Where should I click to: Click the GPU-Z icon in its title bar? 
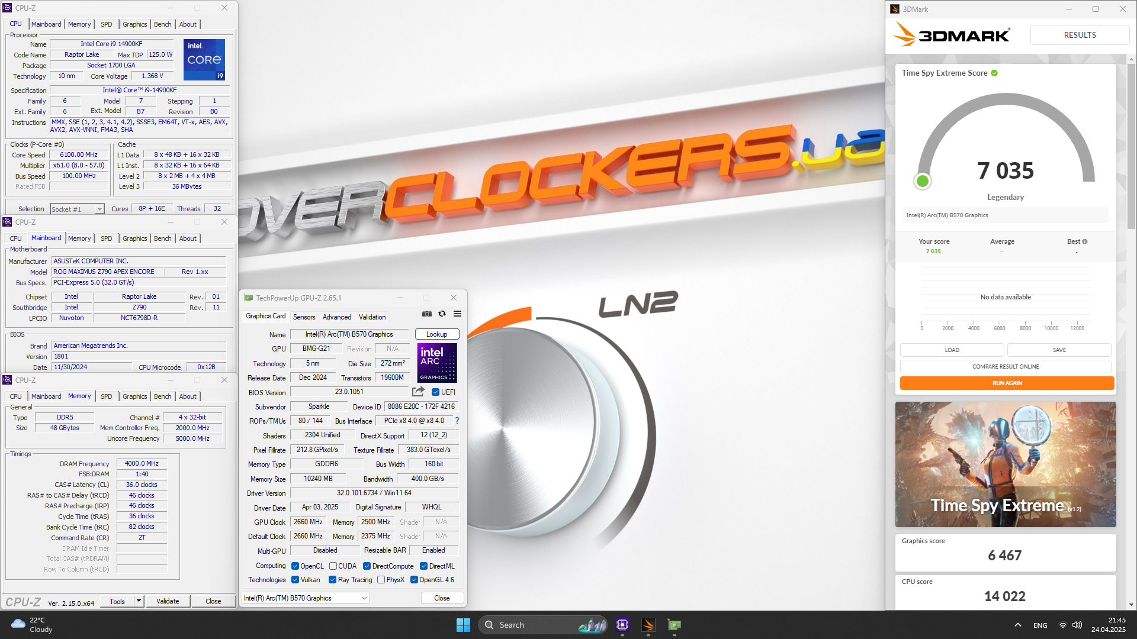tap(249, 298)
